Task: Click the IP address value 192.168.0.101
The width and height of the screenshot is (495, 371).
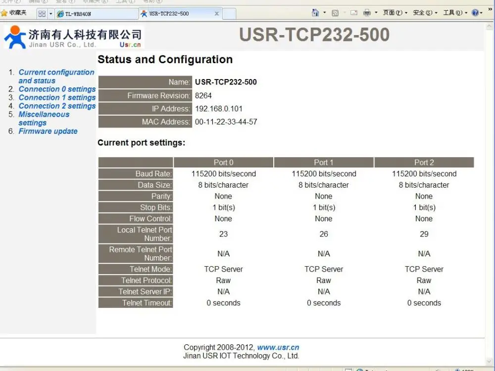Action: tap(219, 109)
